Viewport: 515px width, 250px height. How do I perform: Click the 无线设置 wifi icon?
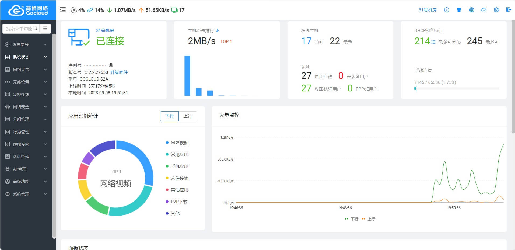coord(8,82)
